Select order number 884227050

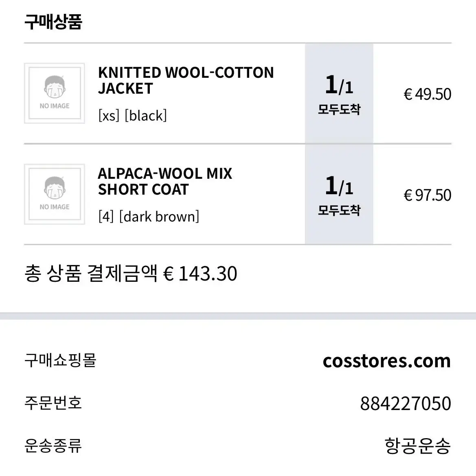pos(406,404)
